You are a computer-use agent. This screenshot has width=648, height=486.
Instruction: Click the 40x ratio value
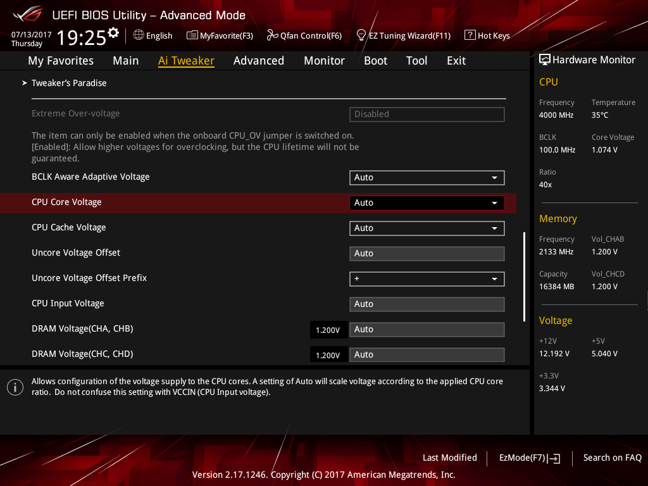[545, 185]
